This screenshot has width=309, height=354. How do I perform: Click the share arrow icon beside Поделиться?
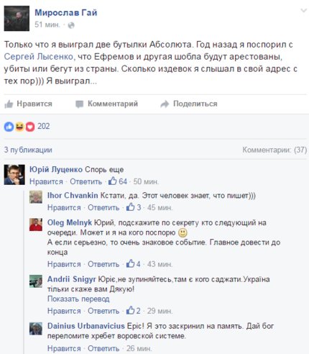click(165, 104)
